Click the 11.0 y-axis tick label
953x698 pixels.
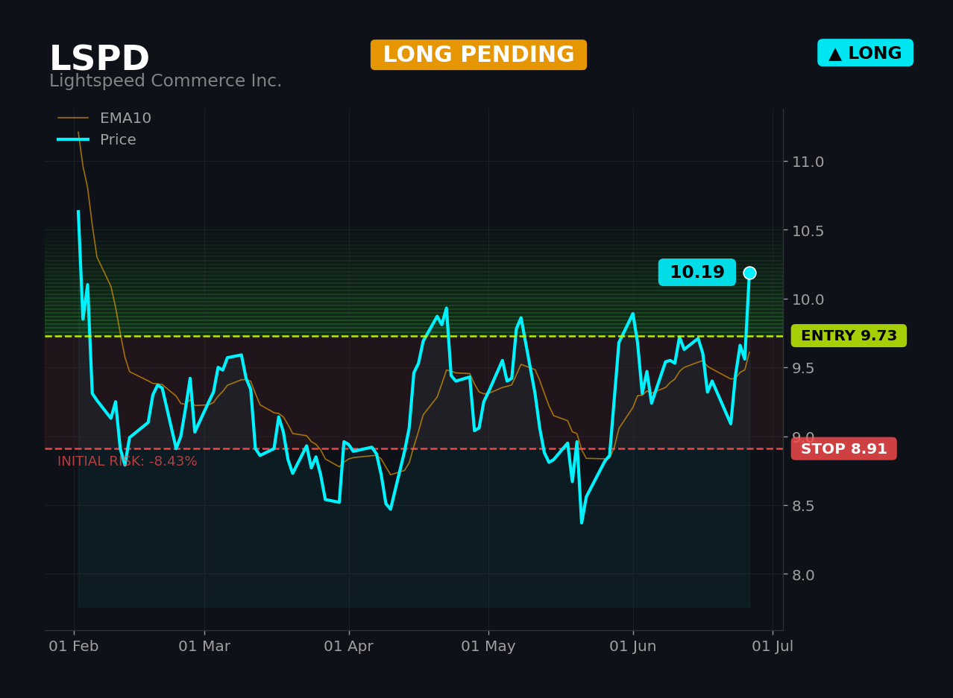808,162
